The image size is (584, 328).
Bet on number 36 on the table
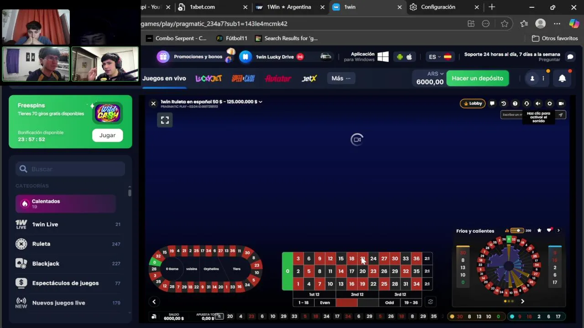416,258
